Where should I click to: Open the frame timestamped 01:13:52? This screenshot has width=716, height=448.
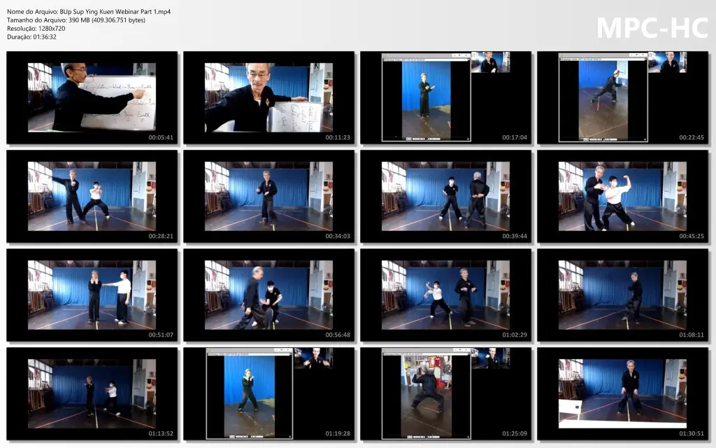[x=92, y=393]
